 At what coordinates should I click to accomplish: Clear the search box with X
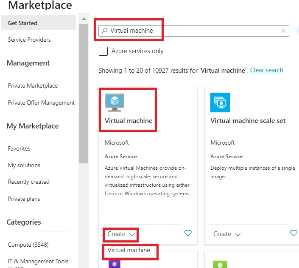pos(283,31)
